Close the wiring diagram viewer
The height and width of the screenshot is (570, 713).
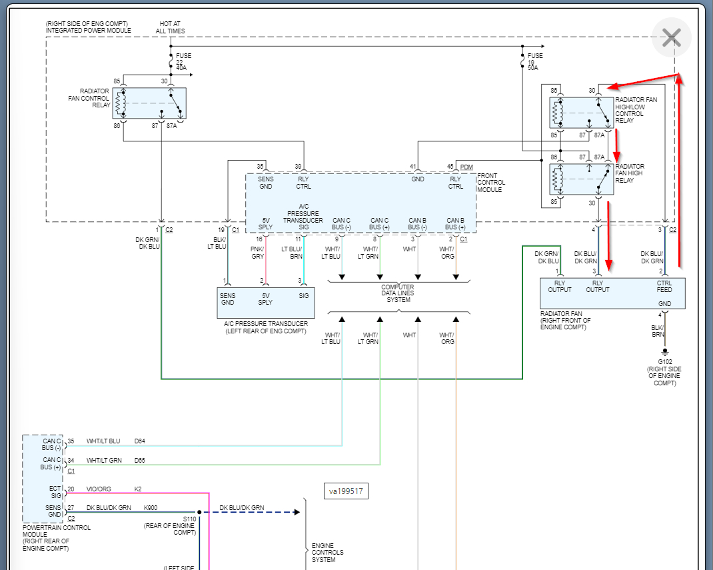point(671,37)
